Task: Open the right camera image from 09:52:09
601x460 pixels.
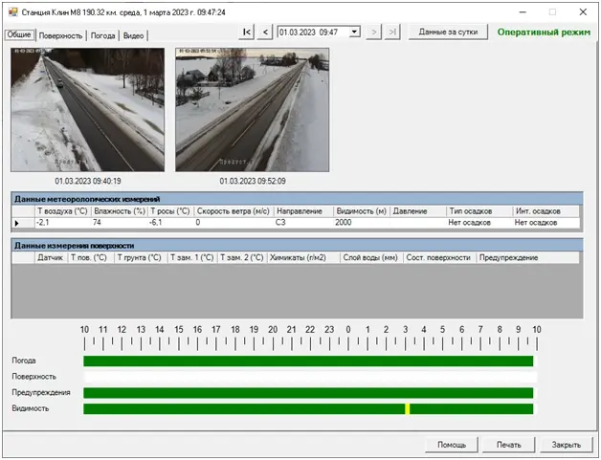Action: pos(252,110)
